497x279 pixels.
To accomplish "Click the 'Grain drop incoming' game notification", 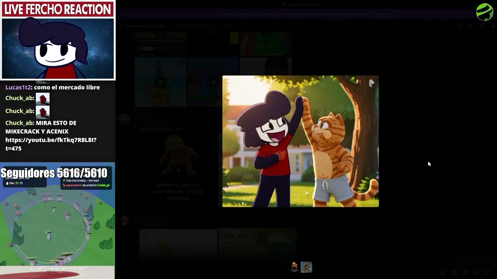I will [x=81, y=181].
